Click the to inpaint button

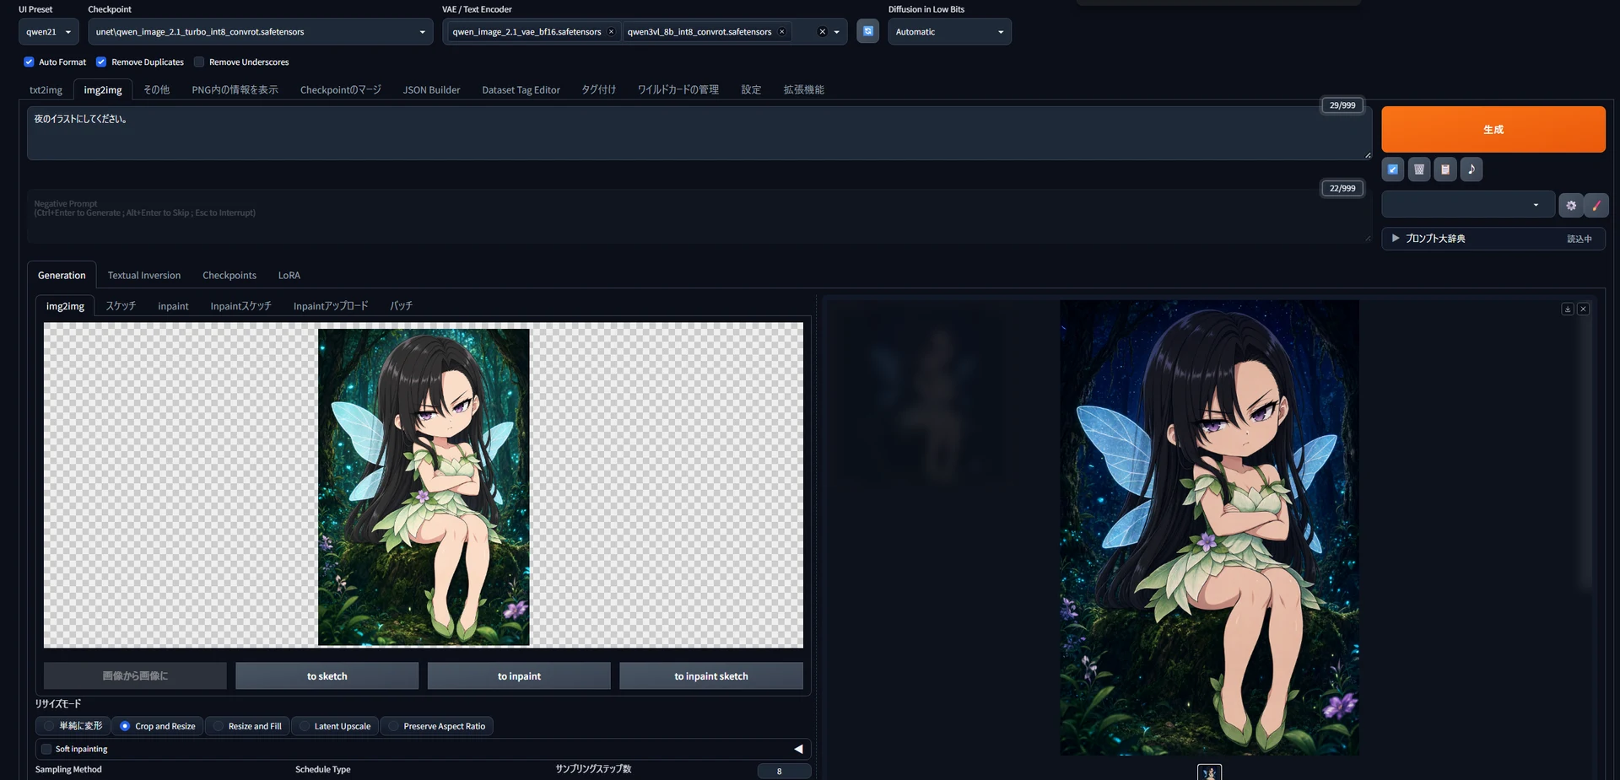[519, 675]
